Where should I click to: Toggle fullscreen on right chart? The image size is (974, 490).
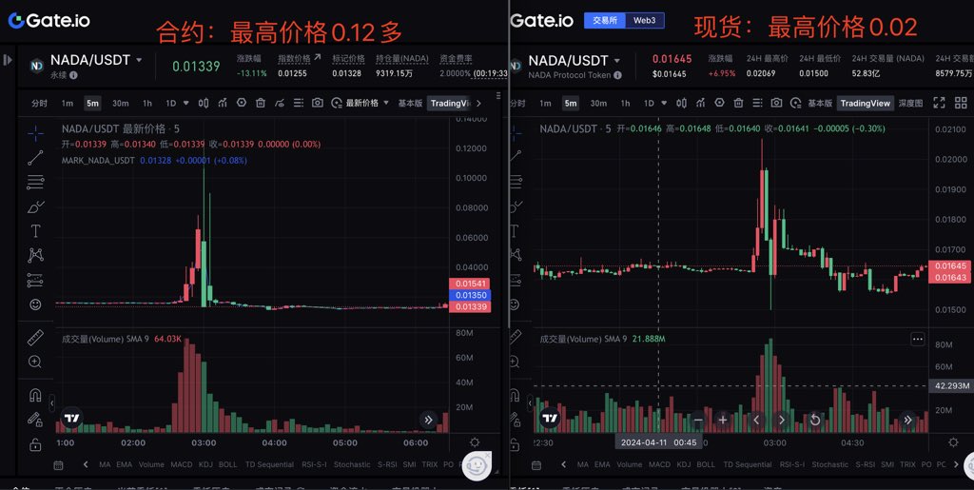click(x=939, y=103)
